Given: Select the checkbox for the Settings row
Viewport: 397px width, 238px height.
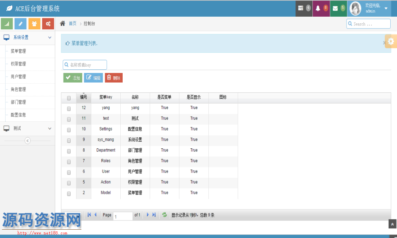Looking at the screenshot, I should 69,130.
